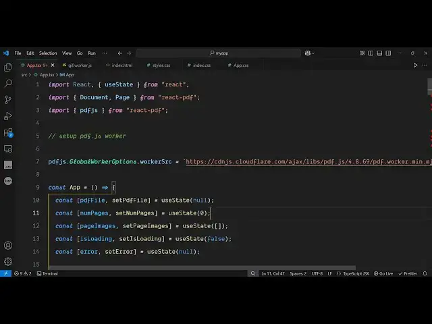432x324 pixels.
Task: Open the Terminal from status bar
Action: [47, 273]
